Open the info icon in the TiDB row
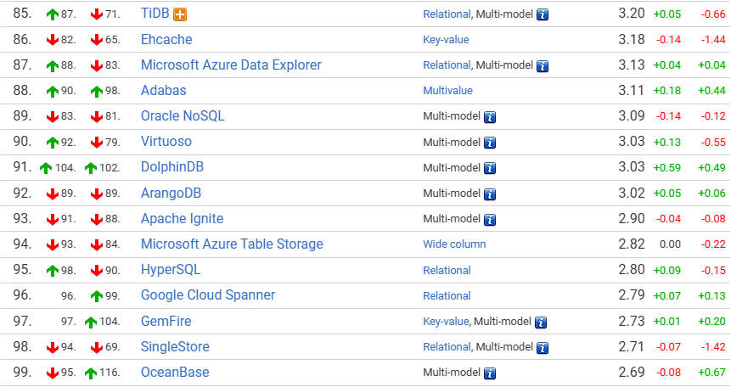Viewport: 731px width, 387px height. [x=543, y=15]
